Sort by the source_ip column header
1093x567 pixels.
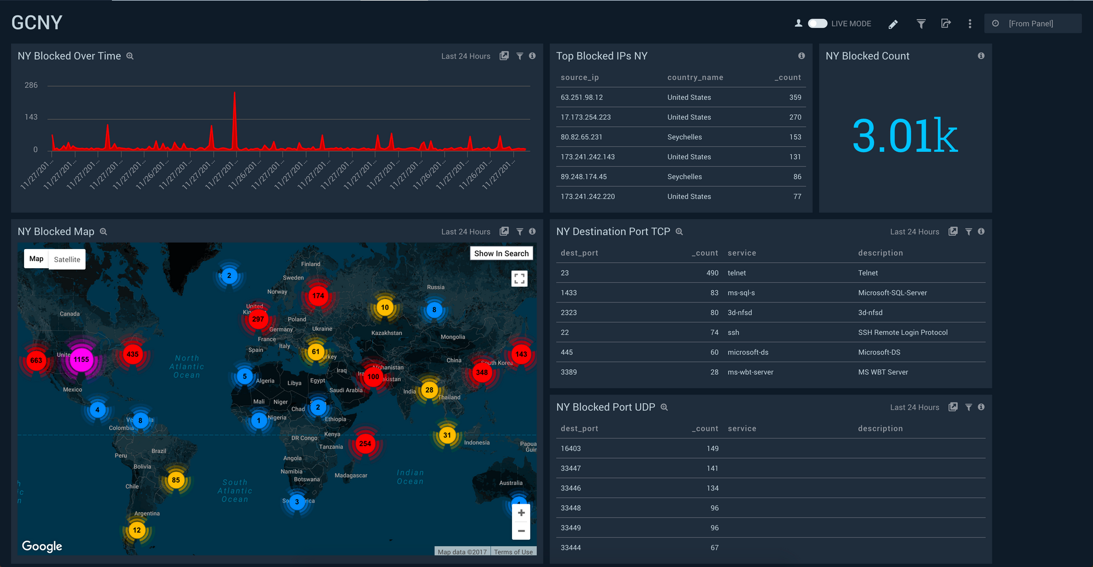pyautogui.click(x=579, y=78)
